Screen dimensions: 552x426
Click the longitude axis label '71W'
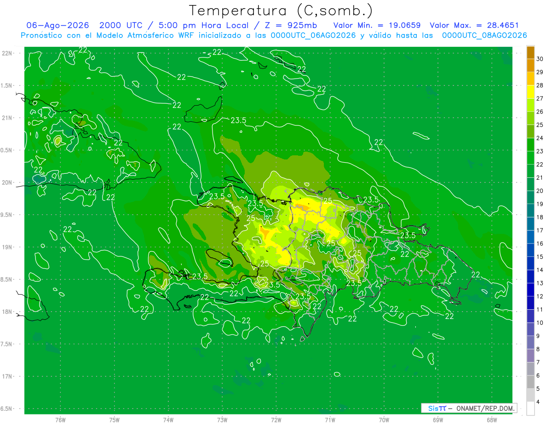(330, 420)
